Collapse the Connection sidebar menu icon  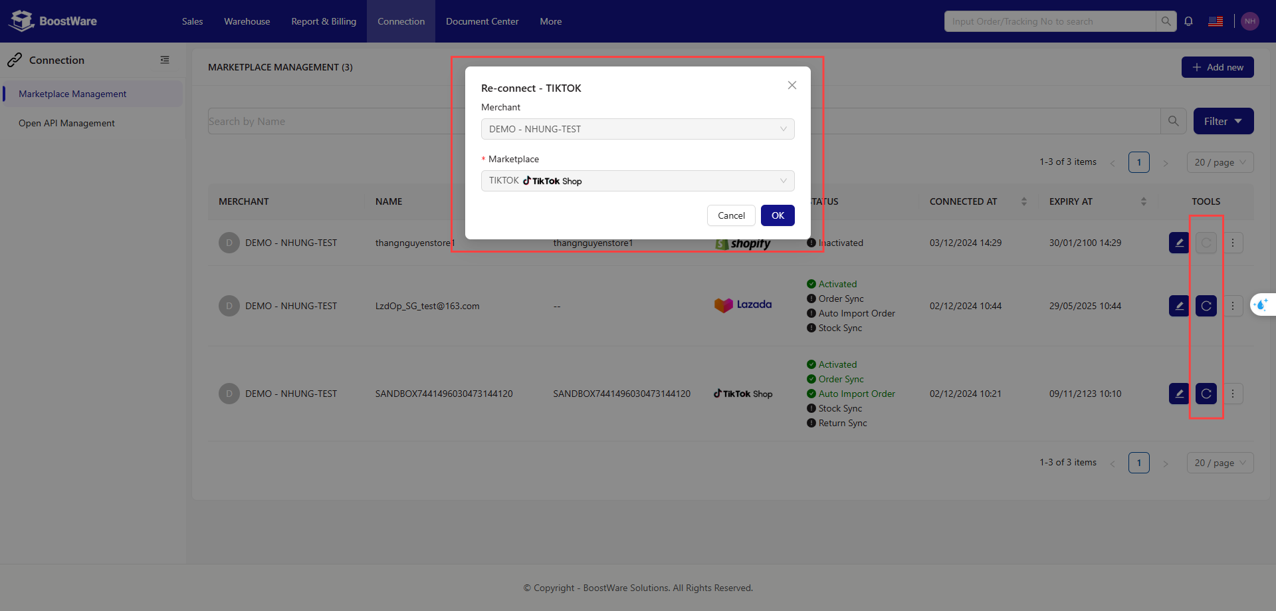(x=165, y=60)
